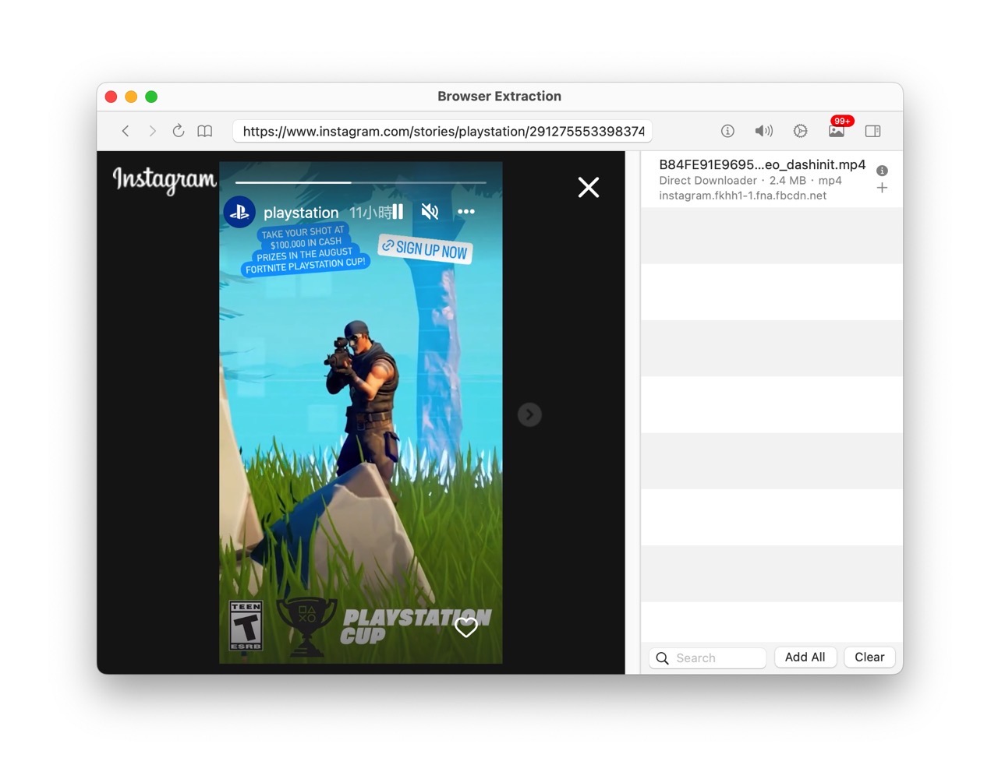Show info for the dashinit.mp4 download item
Image resolution: width=998 pixels, height=765 pixels.
coord(882,171)
